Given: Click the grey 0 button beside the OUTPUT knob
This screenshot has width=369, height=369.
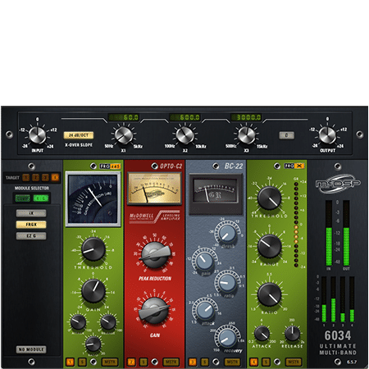Looking at the screenshot, I should pyautogui.click(x=286, y=135).
